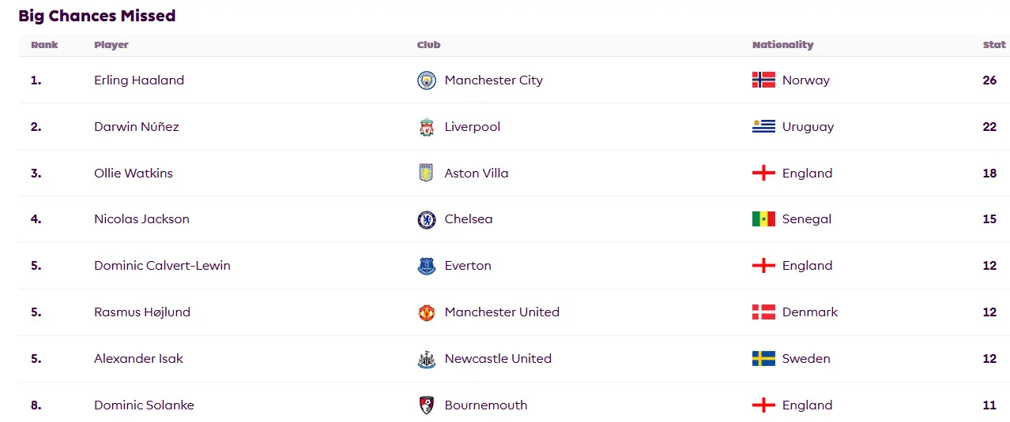Click the Nationality column header
Screen dimensions: 1010x422
tap(782, 45)
